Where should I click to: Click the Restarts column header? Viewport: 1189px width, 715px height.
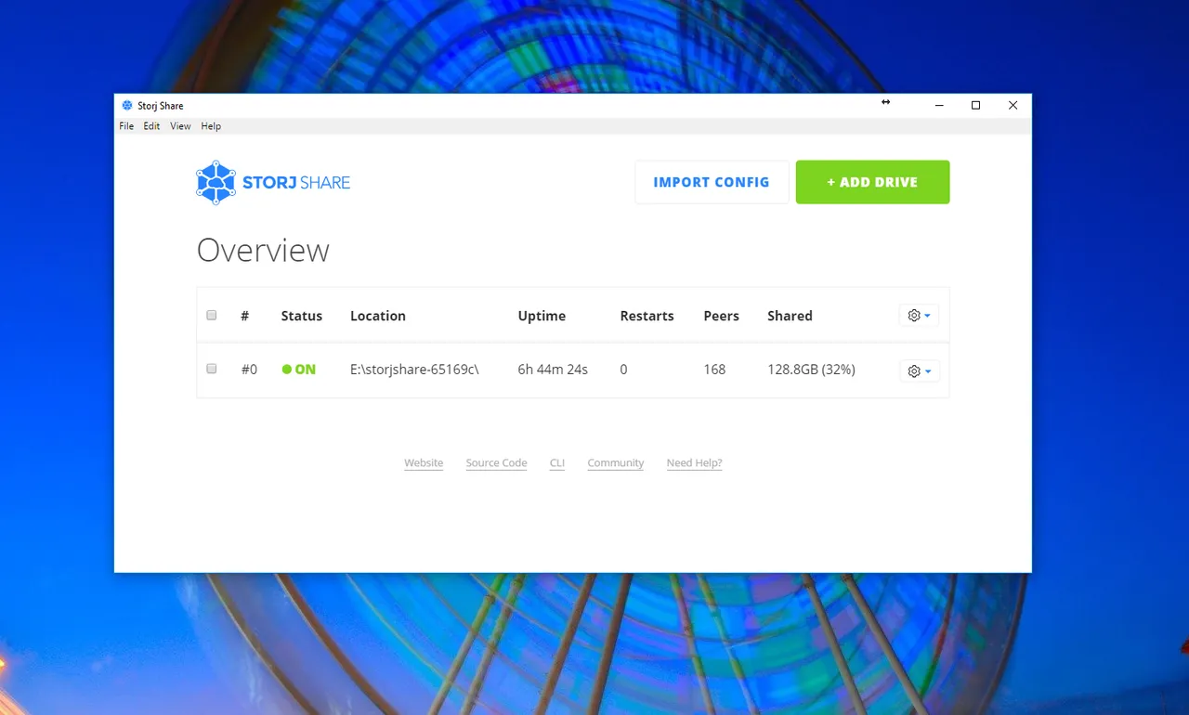tap(647, 316)
